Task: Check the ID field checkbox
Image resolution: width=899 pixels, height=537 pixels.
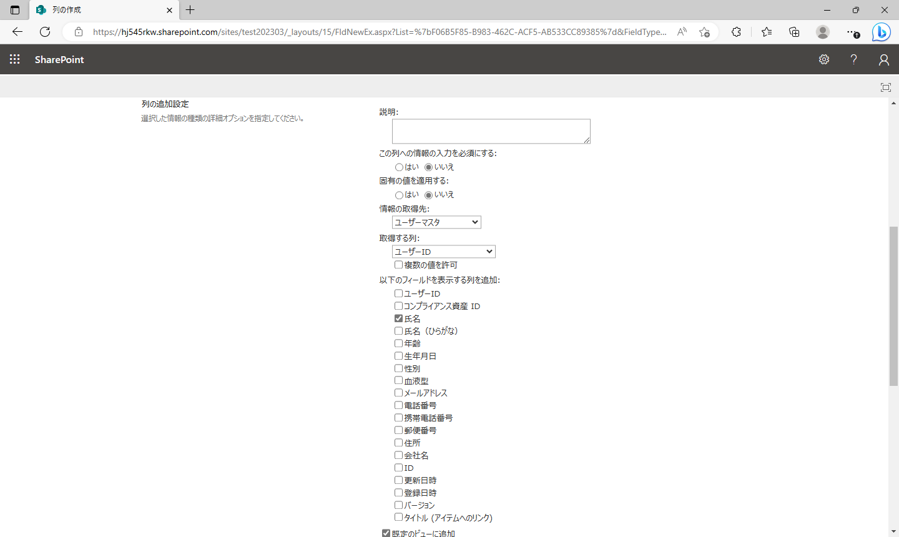Action: pos(398,468)
